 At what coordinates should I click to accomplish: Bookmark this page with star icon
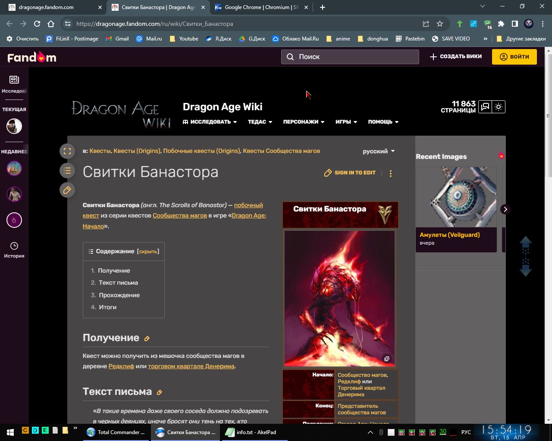pos(440,24)
